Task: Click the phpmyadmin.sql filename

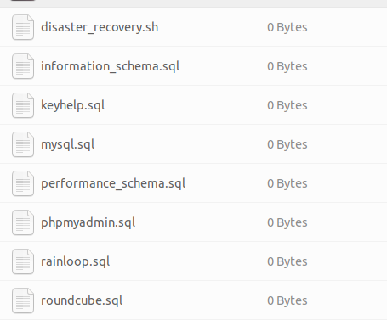Action: tap(88, 223)
